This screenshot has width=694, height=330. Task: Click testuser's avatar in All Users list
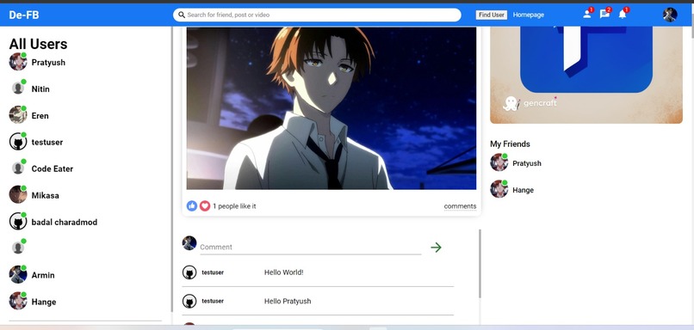coord(18,142)
